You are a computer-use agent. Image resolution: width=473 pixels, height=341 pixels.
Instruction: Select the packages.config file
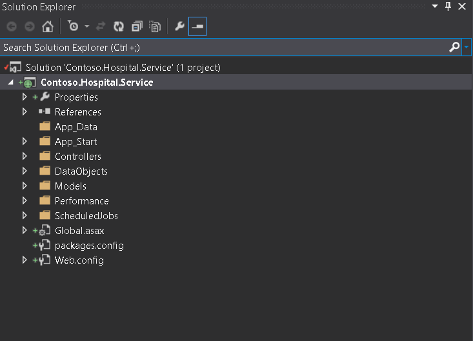[89, 246]
